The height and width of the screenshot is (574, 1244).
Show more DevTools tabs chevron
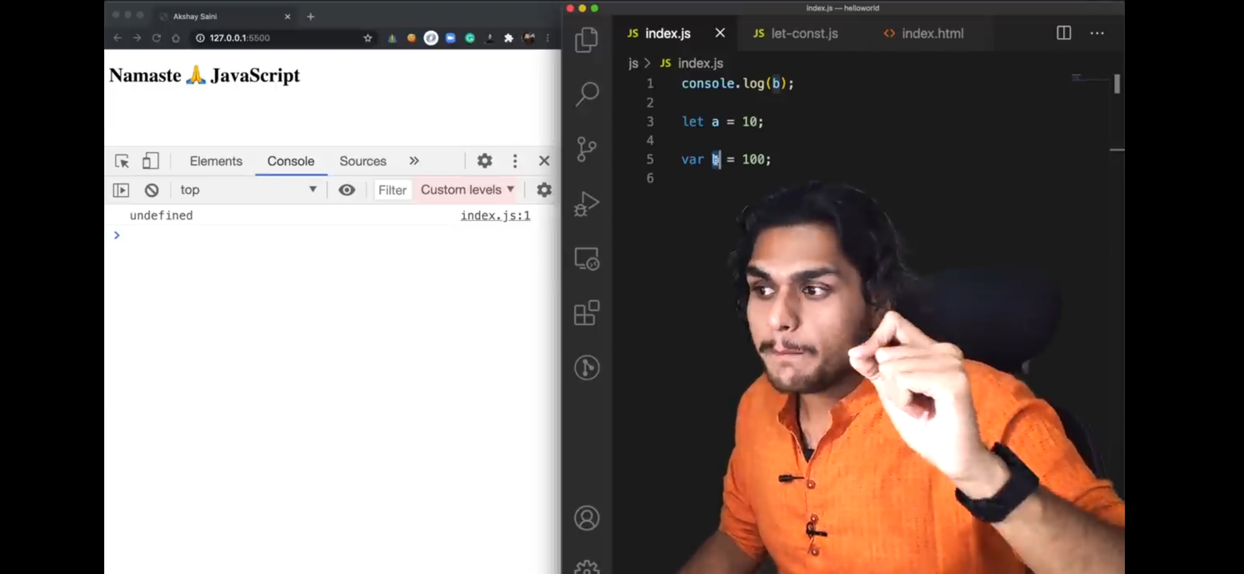pyautogui.click(x=414, y=161)
